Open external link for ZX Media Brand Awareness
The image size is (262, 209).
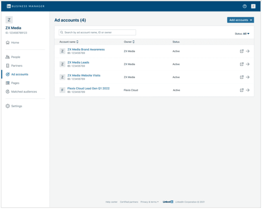pyautogui.click(x=242, y=51)
